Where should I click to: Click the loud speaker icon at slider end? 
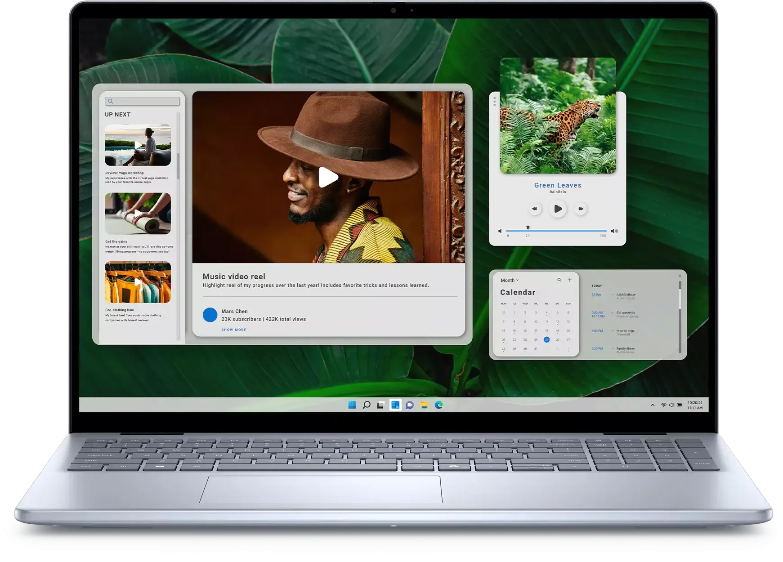[614, 231]
